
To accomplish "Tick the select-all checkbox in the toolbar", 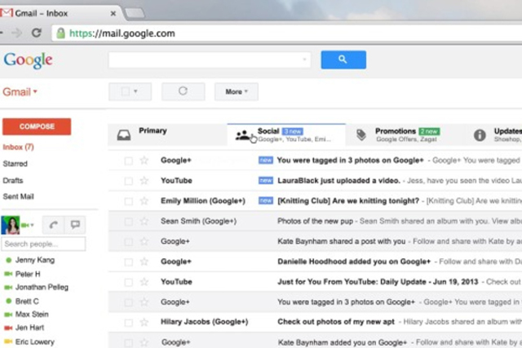I will tap(125, 91).
